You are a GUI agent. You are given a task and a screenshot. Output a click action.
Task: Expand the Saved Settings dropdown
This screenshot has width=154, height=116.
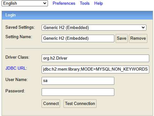(94, 28)
